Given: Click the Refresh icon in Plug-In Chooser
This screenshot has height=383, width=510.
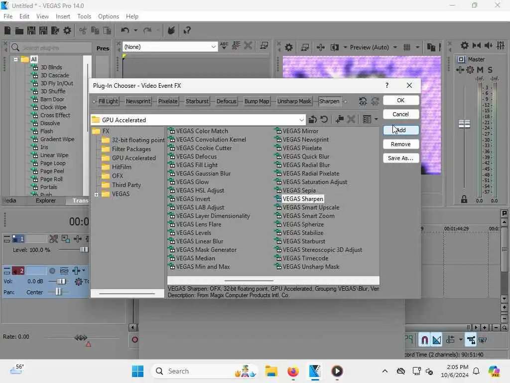Looking at the screenshot, I should pos(324,120).
